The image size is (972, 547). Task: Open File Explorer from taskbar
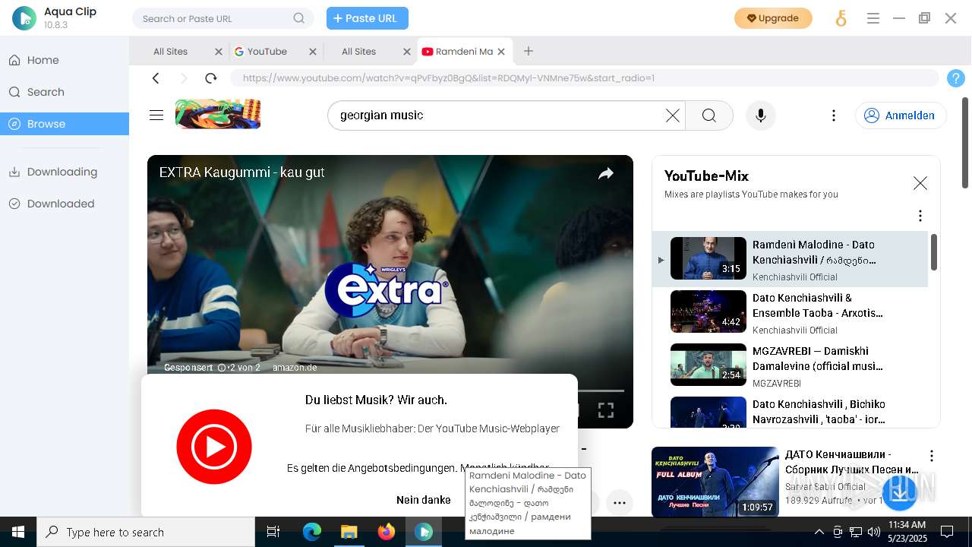coord(349,532)
